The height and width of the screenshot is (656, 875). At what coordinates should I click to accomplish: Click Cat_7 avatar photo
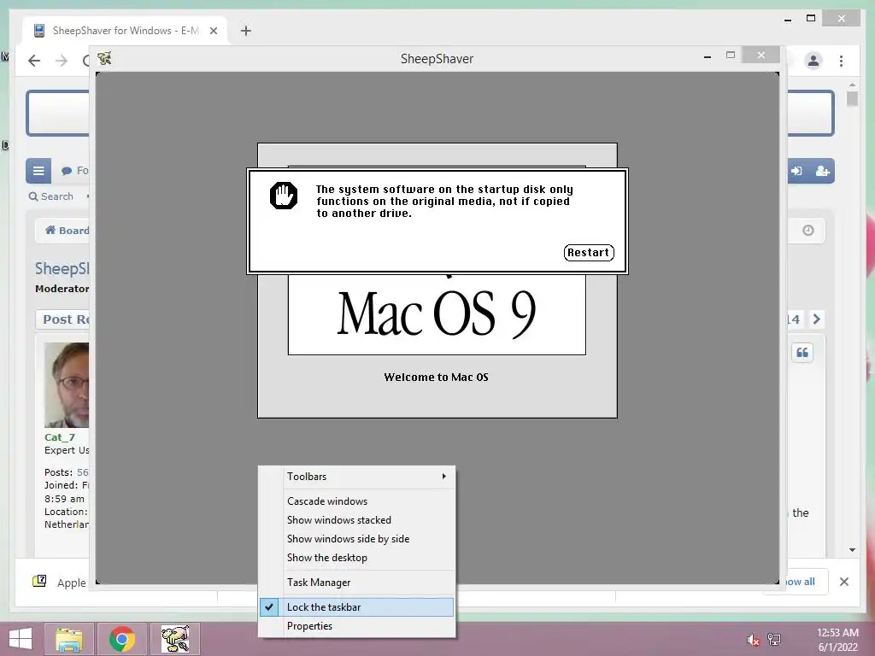pos(67,385)
